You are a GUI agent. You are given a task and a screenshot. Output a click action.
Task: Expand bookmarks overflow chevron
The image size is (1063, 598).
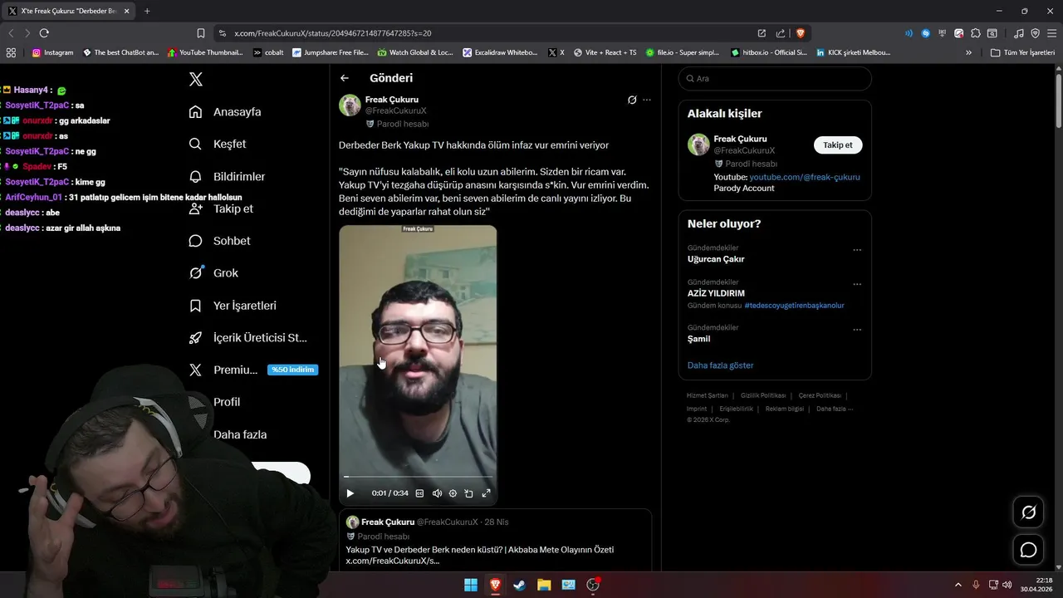pyautogui.click(x=968, y=52)
